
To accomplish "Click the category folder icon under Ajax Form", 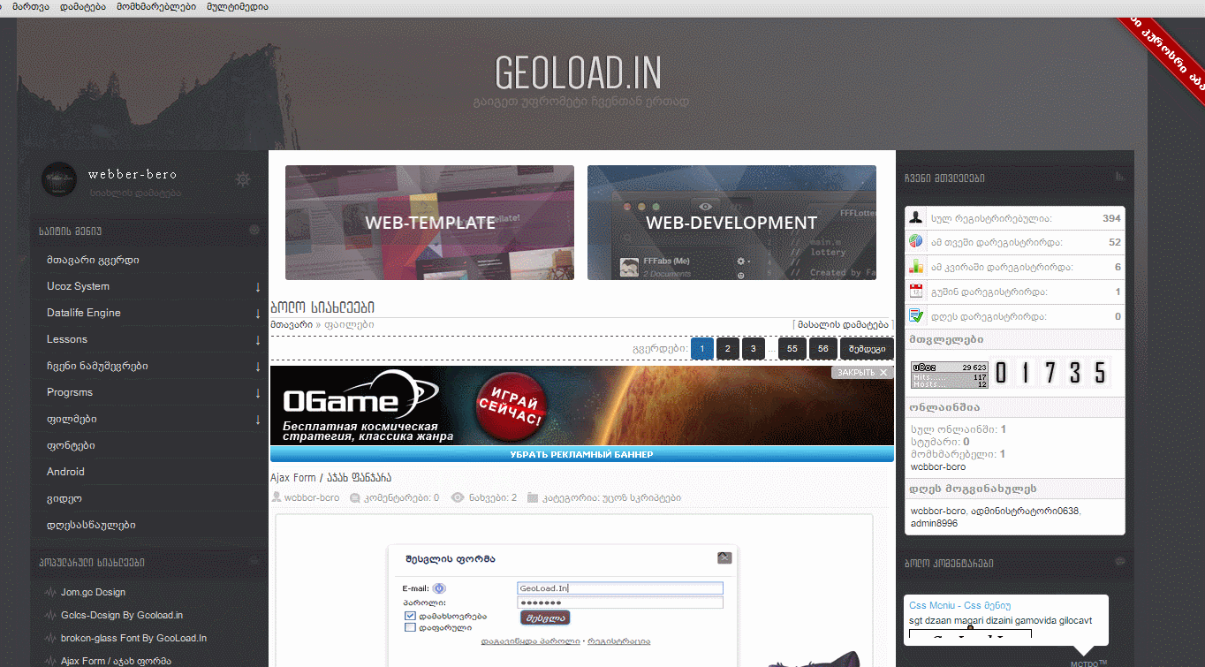I will (532, 497).
